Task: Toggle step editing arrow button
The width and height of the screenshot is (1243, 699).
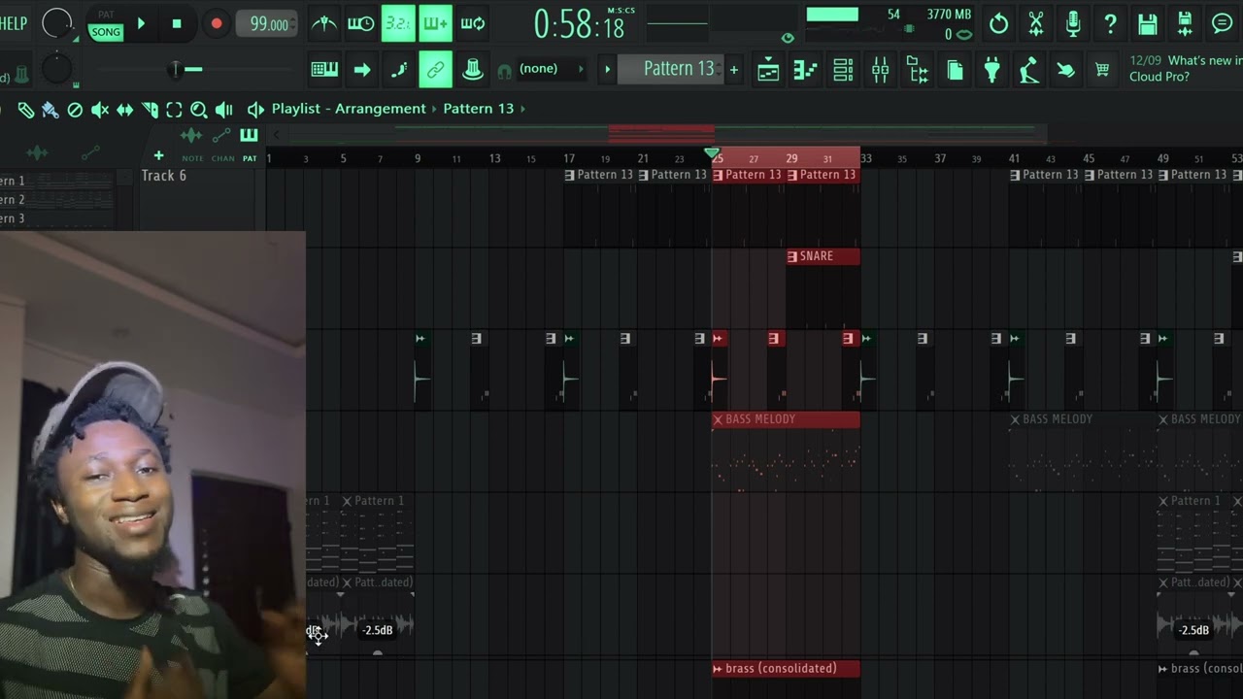Action: coord(361,70)
